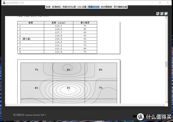173x122 pixels.
Task: Click the highlighted reset-zoom magnifier icon
Action: pyautogui.click(x=166, y=14)
